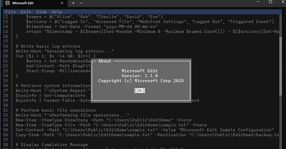Click the 'Copy-Item -Path' line
Viewport: 286px width, 149px height.
pyautogui.click(x=147, y=135)
